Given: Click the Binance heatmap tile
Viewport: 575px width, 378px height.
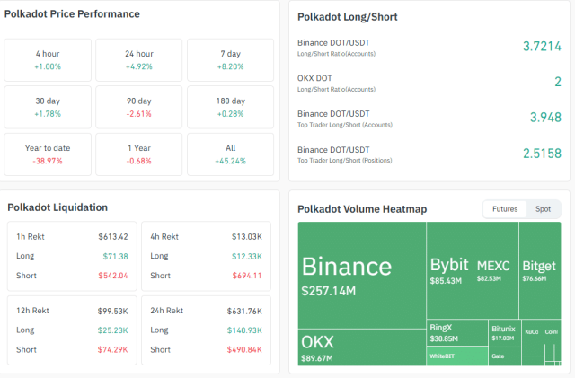Looking at the screenshot, I should [x=361, y=274].
